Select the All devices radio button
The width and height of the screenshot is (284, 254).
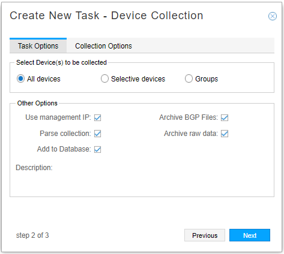20,78
